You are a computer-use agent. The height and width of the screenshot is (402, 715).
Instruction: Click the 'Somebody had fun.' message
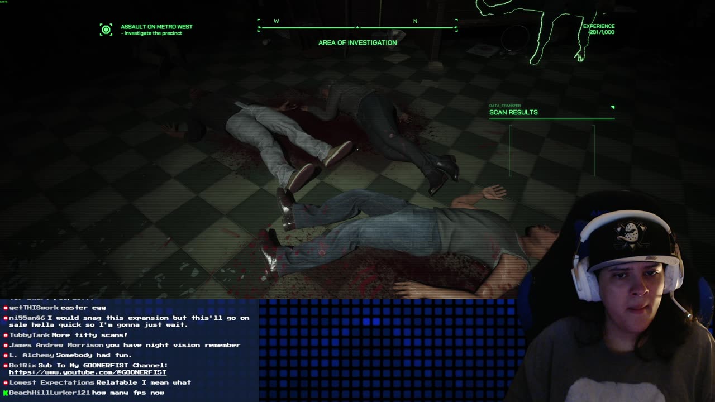pos(94,355)
